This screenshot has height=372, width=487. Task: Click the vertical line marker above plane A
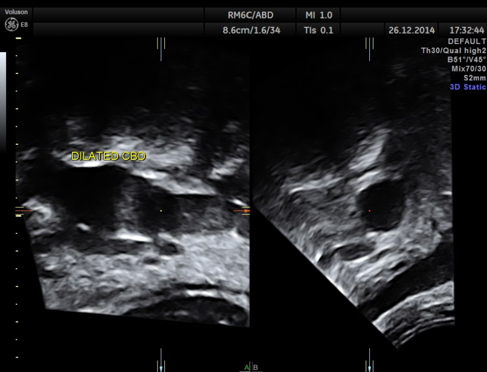point(161,47)
